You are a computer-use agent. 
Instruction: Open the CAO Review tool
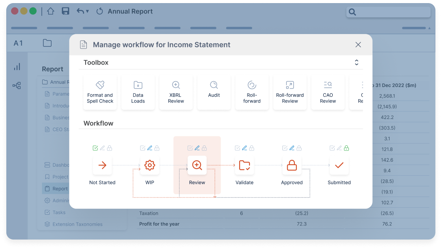pos(328,92)
